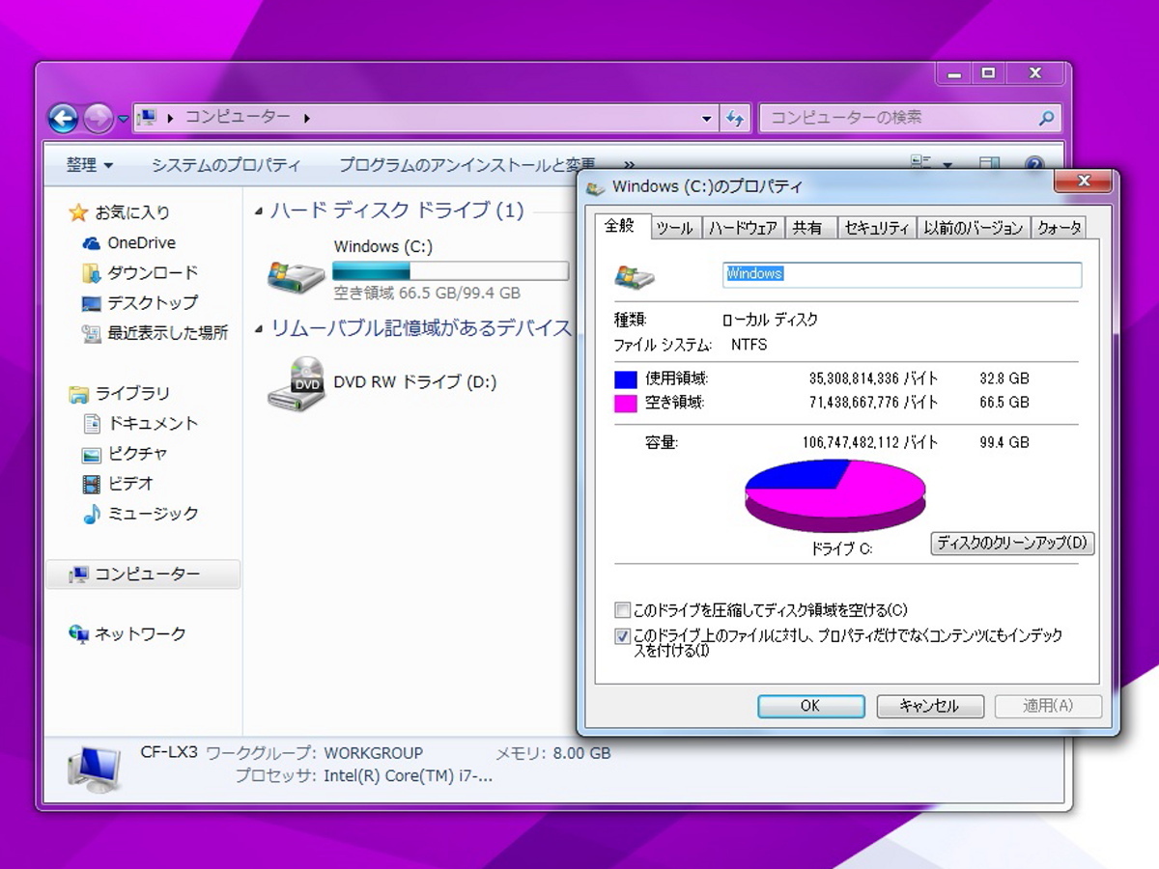This screenshot has width=1159, height=869.
Task: Maximize the Explorer window
Action: tap(987, 73)
